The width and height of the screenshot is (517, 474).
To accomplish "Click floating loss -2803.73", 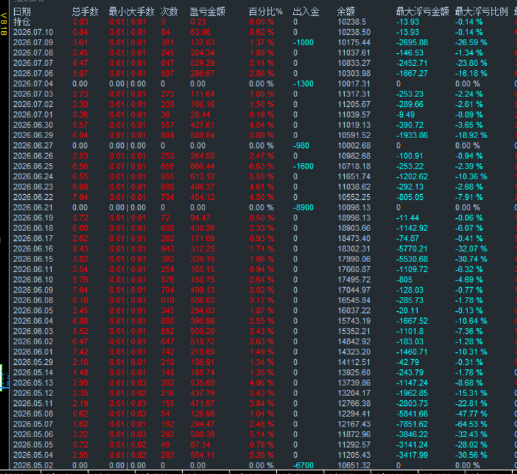I will point(412,403).
